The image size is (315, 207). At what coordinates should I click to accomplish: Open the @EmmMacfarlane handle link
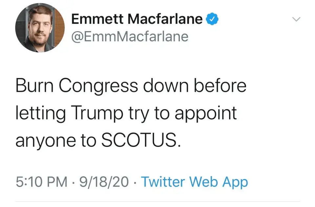[x=130, y=36]
